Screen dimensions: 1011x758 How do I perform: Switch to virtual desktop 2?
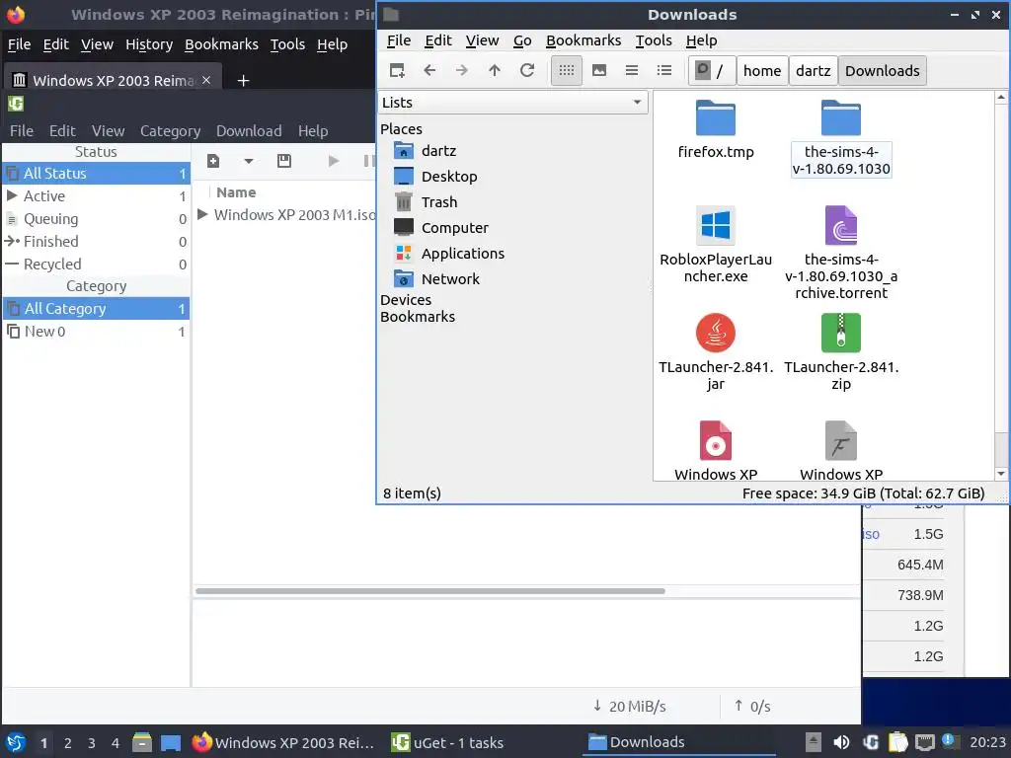pyautogui.click(x=68, y=743)
